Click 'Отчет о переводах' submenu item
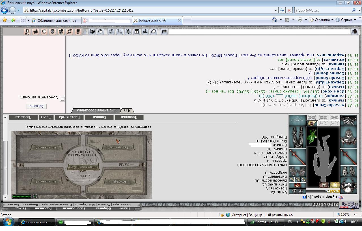362x231 pixels. [x=57, y=204]
